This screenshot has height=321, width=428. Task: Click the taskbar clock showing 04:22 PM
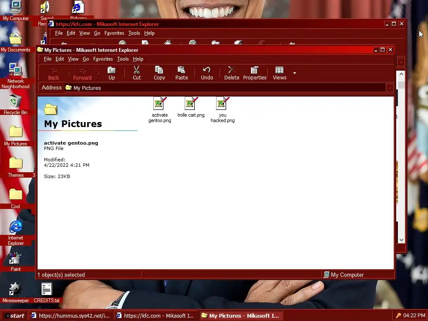[x=414, y=316]
